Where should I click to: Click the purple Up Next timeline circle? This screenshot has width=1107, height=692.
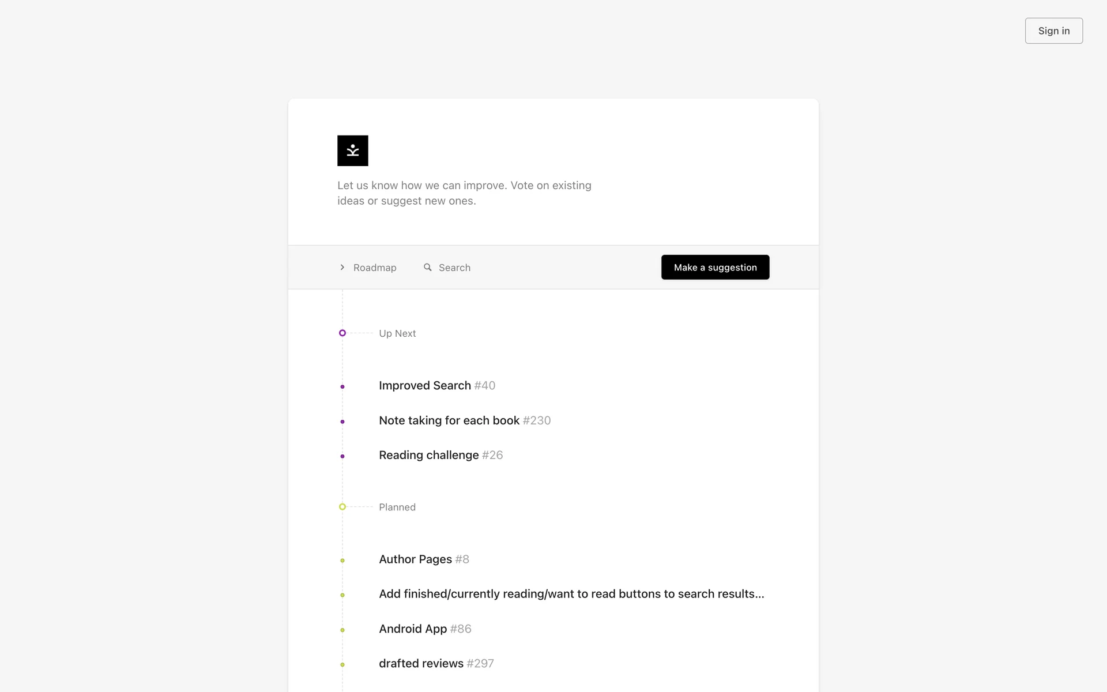pyautogui.click(x=342, y=333)
